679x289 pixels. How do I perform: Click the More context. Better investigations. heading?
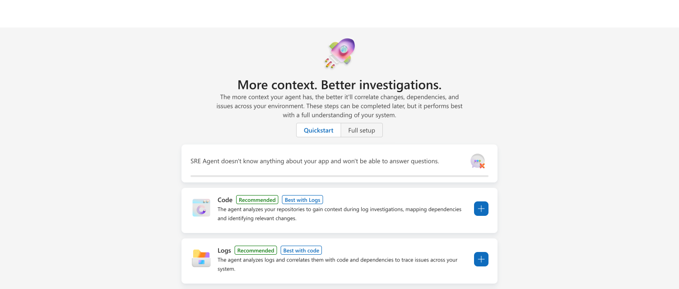339,85
